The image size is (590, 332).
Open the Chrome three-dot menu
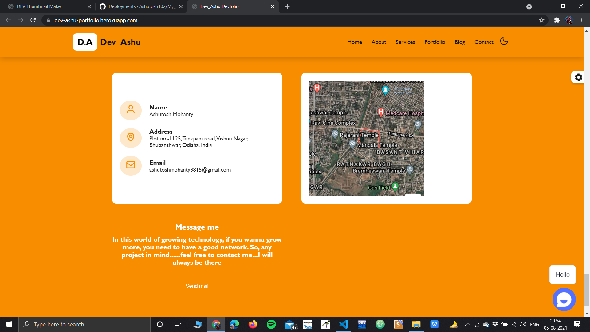[581, 20]
